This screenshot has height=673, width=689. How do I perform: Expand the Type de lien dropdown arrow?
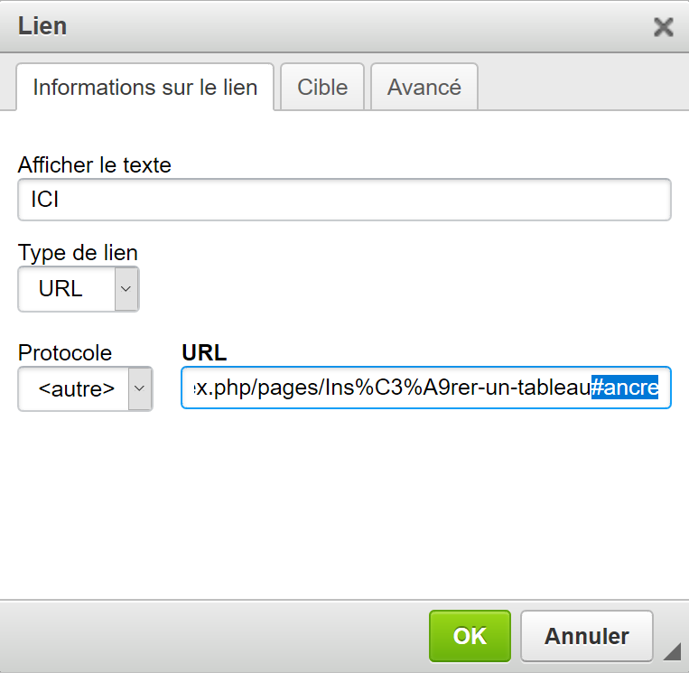coord(126,289)
